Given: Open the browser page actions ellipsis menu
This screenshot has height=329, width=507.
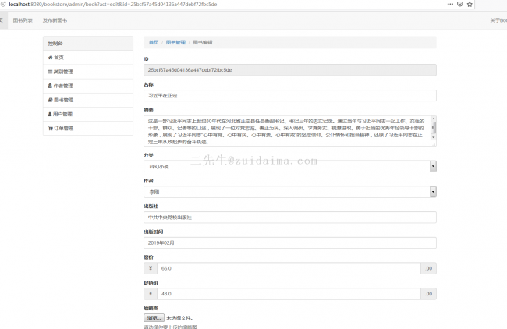Looking at the screenshot, I should [x=449, y=4].
